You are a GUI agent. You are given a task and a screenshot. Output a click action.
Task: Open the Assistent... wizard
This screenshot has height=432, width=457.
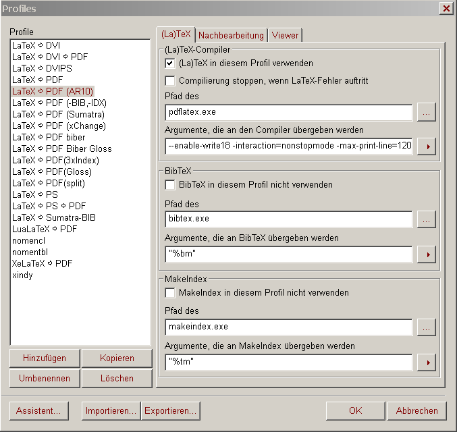point(39,410)
